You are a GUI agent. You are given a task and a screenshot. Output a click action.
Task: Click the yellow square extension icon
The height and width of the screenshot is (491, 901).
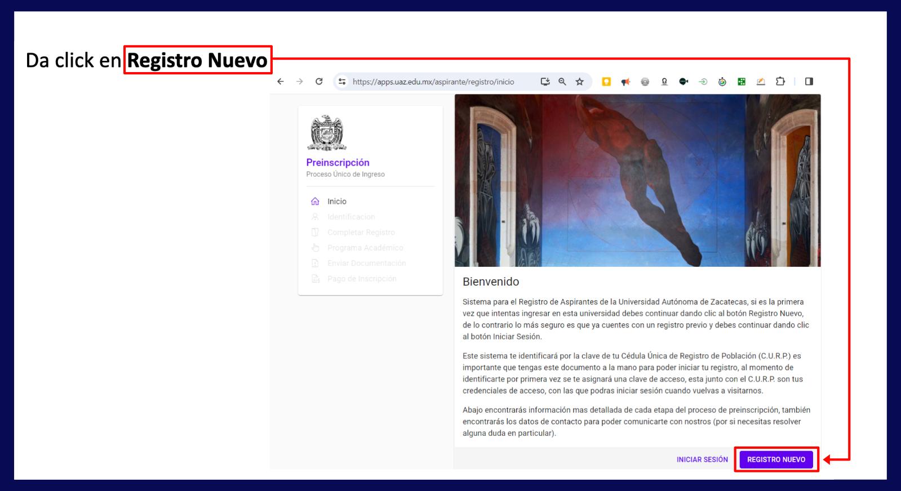tap(606, 82)
